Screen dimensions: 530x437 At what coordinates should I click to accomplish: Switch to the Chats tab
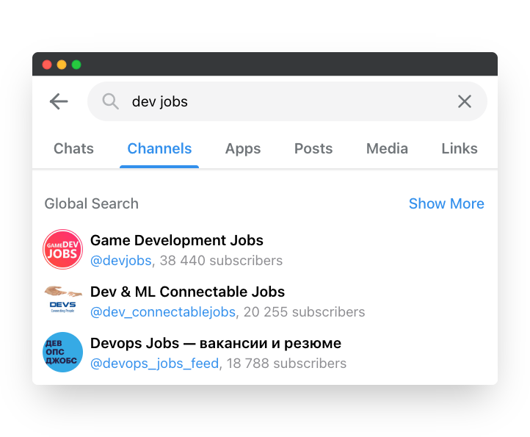point(73,148)
